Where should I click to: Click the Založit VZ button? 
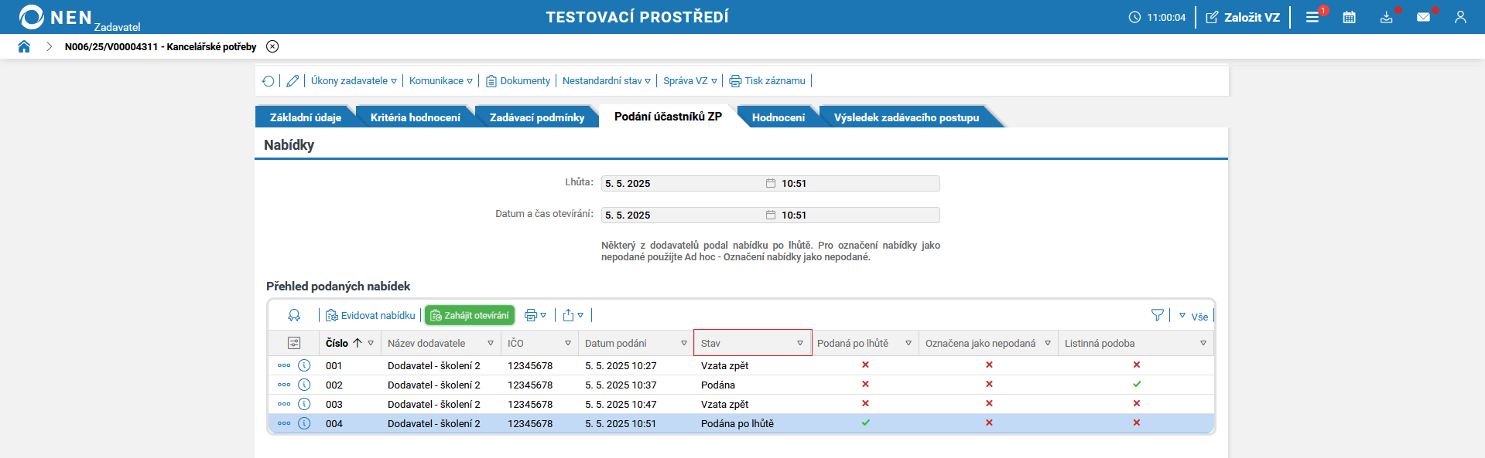pyautogui.click(x=1243, y=17)
